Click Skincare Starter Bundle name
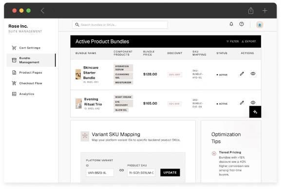Screen dimensions: 282x189 pyautogui.click(x=91, y=73)
